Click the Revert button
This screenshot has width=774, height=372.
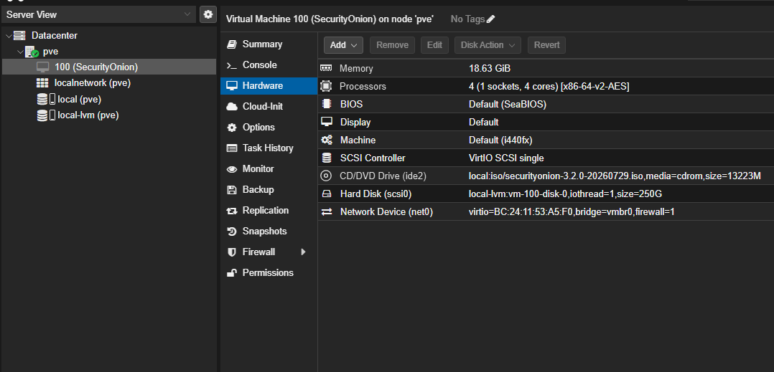click(x=546, y=45)
